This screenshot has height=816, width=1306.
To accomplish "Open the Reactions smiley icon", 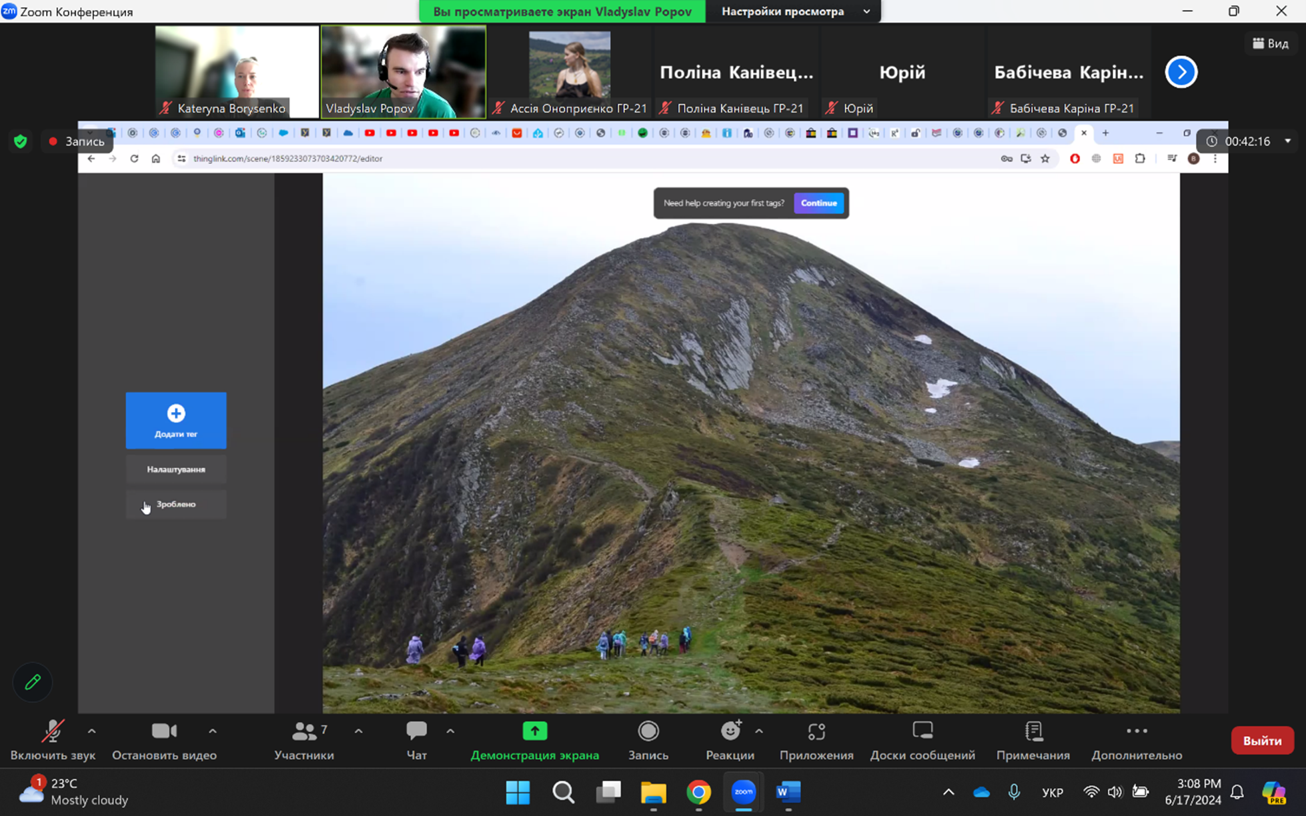I will point(730,732).
